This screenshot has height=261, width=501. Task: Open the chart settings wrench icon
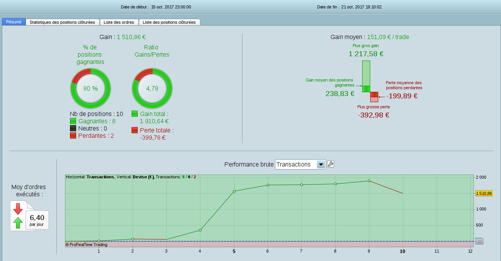(331, 164)
